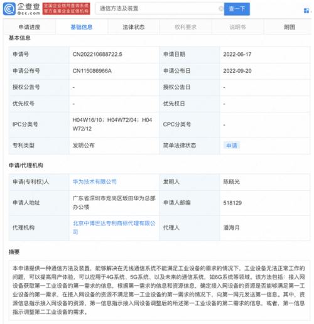Open the 华为技术有限公司 applicant link
Screen dimensions: 314x324
pos(95,181)
